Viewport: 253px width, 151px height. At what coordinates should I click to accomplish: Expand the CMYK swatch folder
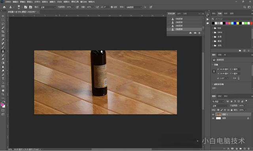click(x=213, y=32)
